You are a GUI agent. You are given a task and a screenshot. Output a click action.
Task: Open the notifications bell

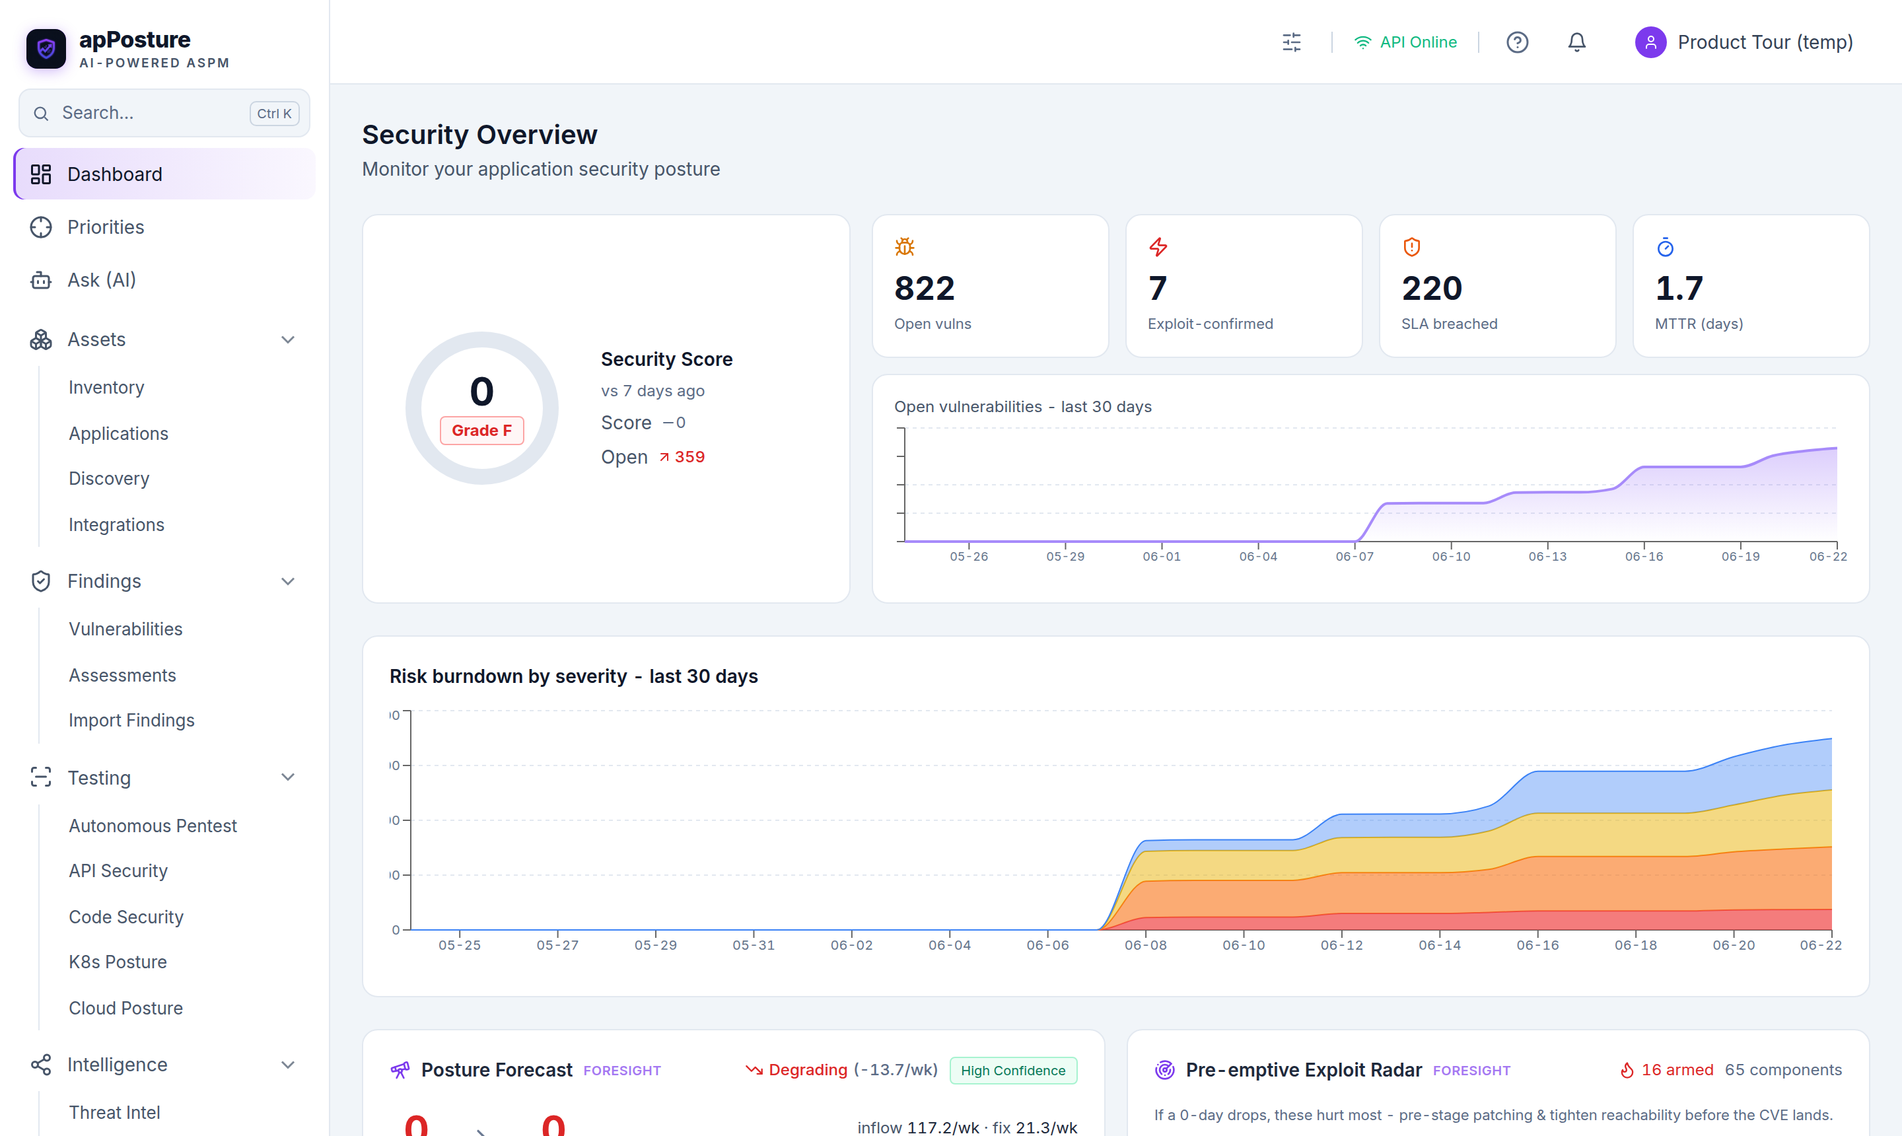pos(1576,42)
